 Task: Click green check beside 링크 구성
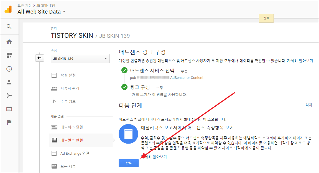click(124, 87)
